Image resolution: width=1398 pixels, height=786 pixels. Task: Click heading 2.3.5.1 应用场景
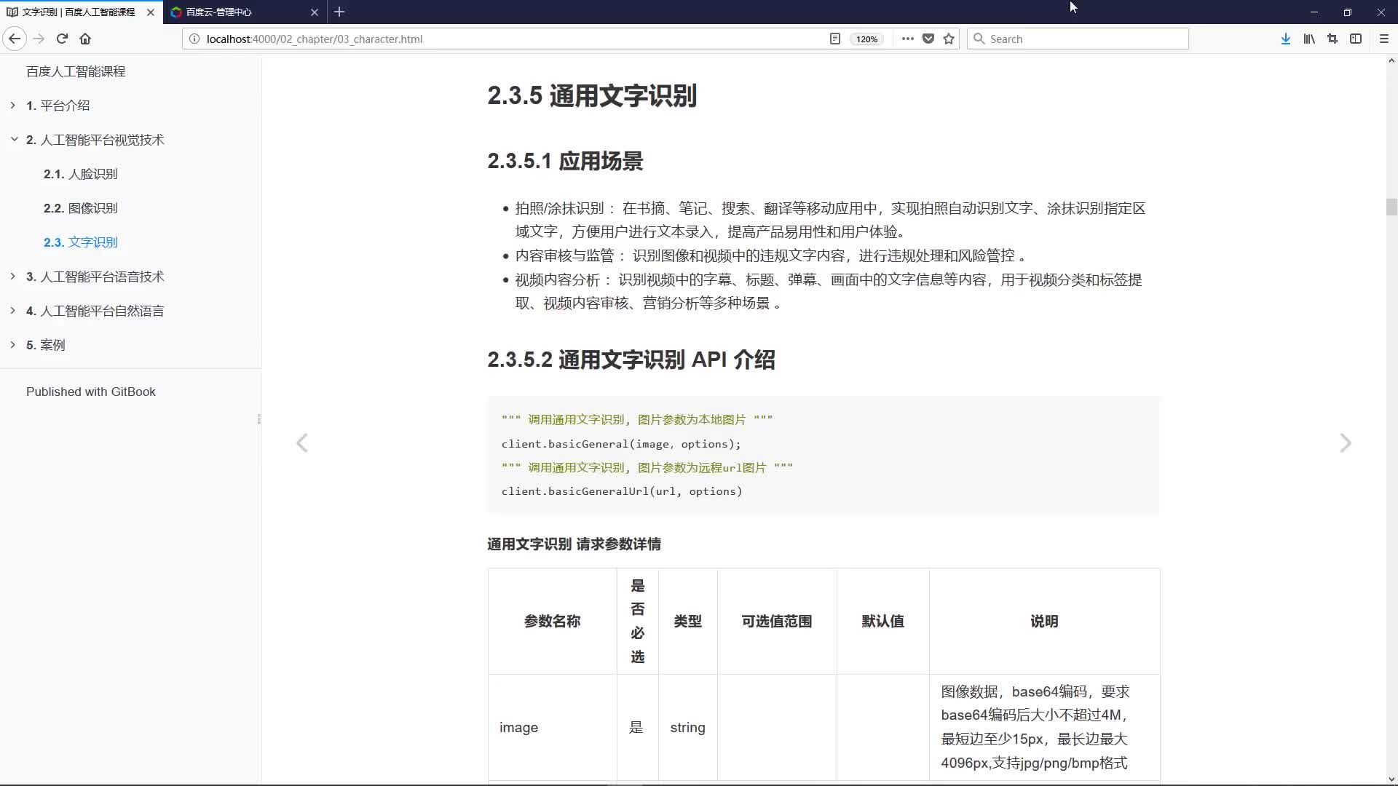(565, 161)
